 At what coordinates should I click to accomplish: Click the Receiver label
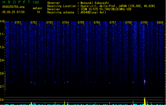click(x=54, y=9)
